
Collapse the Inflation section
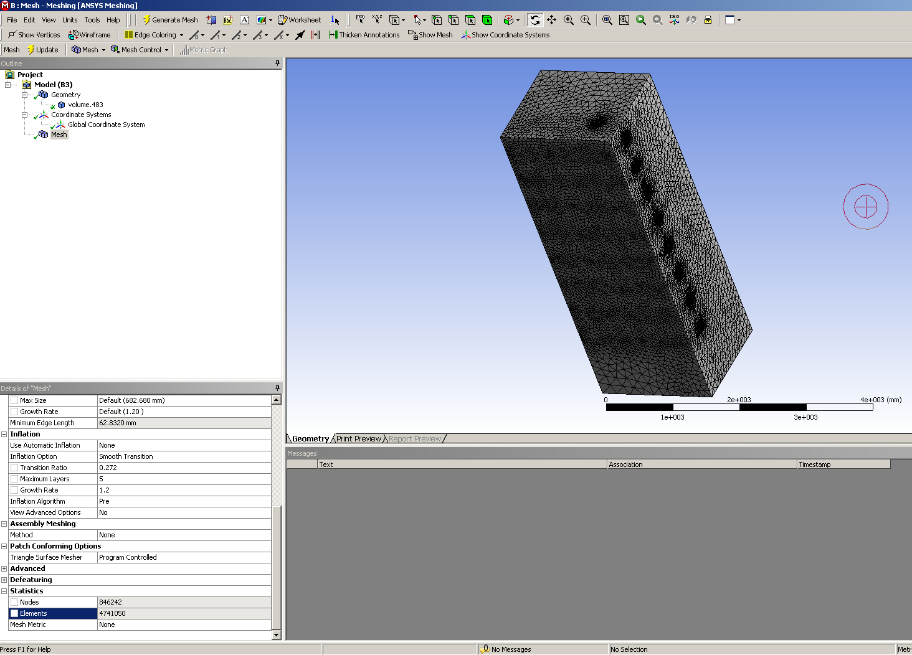[4, 434]
